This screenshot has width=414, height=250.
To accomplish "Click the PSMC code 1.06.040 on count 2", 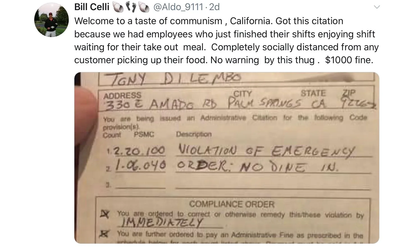I will pyautogui.click(x=140, y=167).
